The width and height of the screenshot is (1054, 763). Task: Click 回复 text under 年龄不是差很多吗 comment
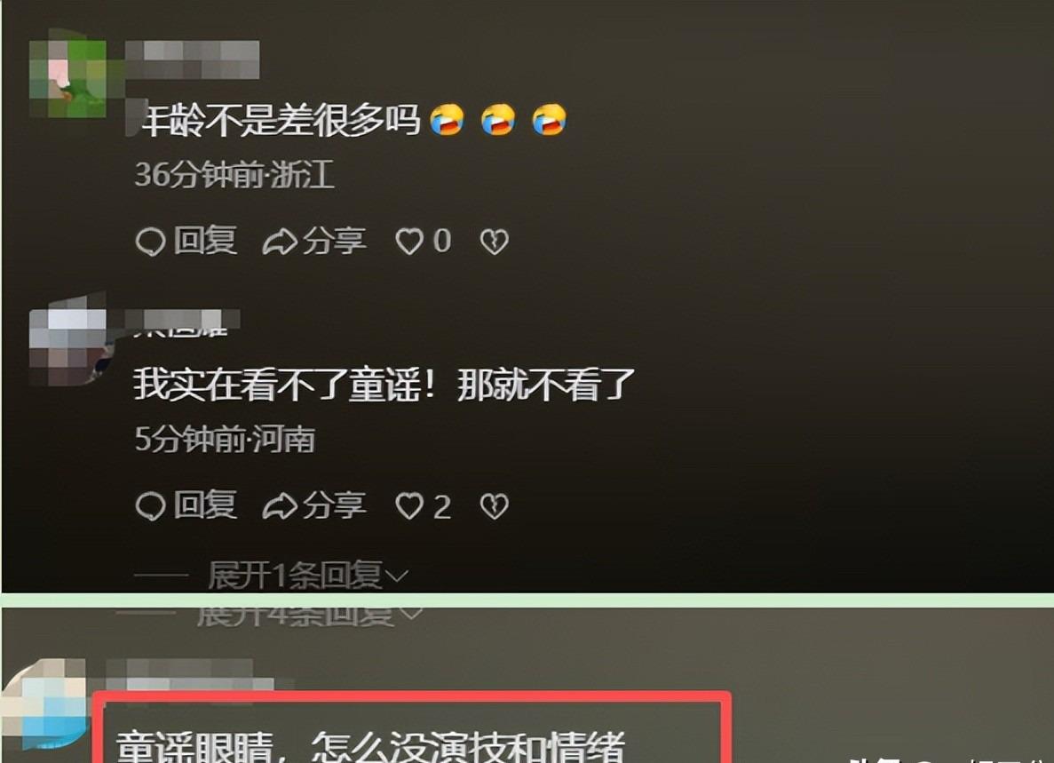click(205, 241)
